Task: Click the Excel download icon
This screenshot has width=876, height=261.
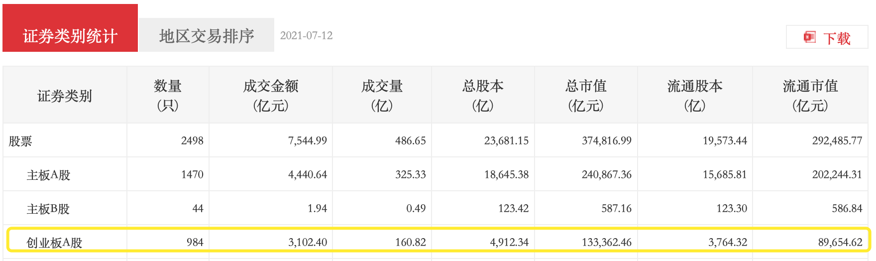Action: 810,37
